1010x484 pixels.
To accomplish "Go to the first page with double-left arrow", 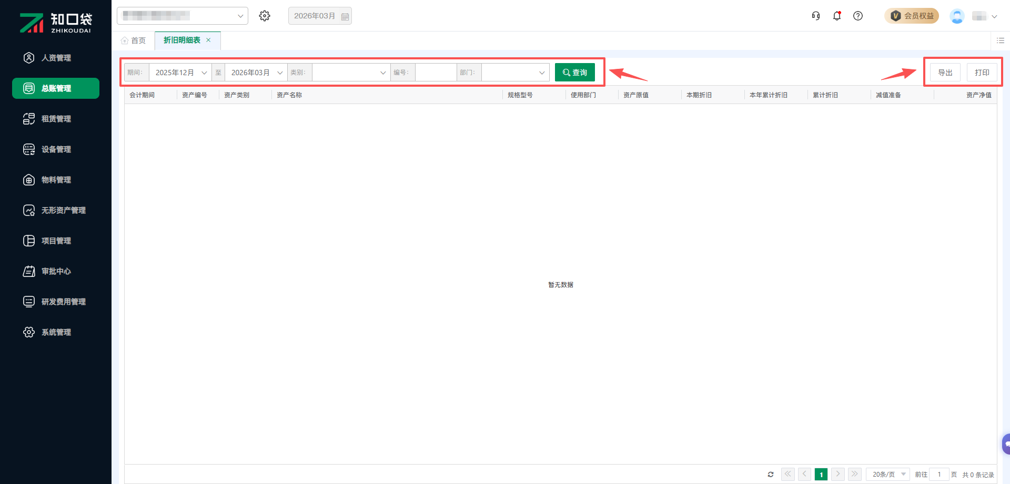I will click(788, 474).
